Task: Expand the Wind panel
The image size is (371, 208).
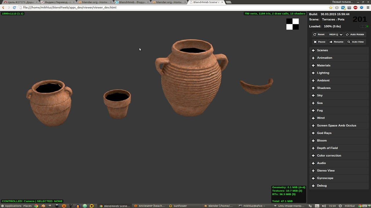Action: coord(339,118)
